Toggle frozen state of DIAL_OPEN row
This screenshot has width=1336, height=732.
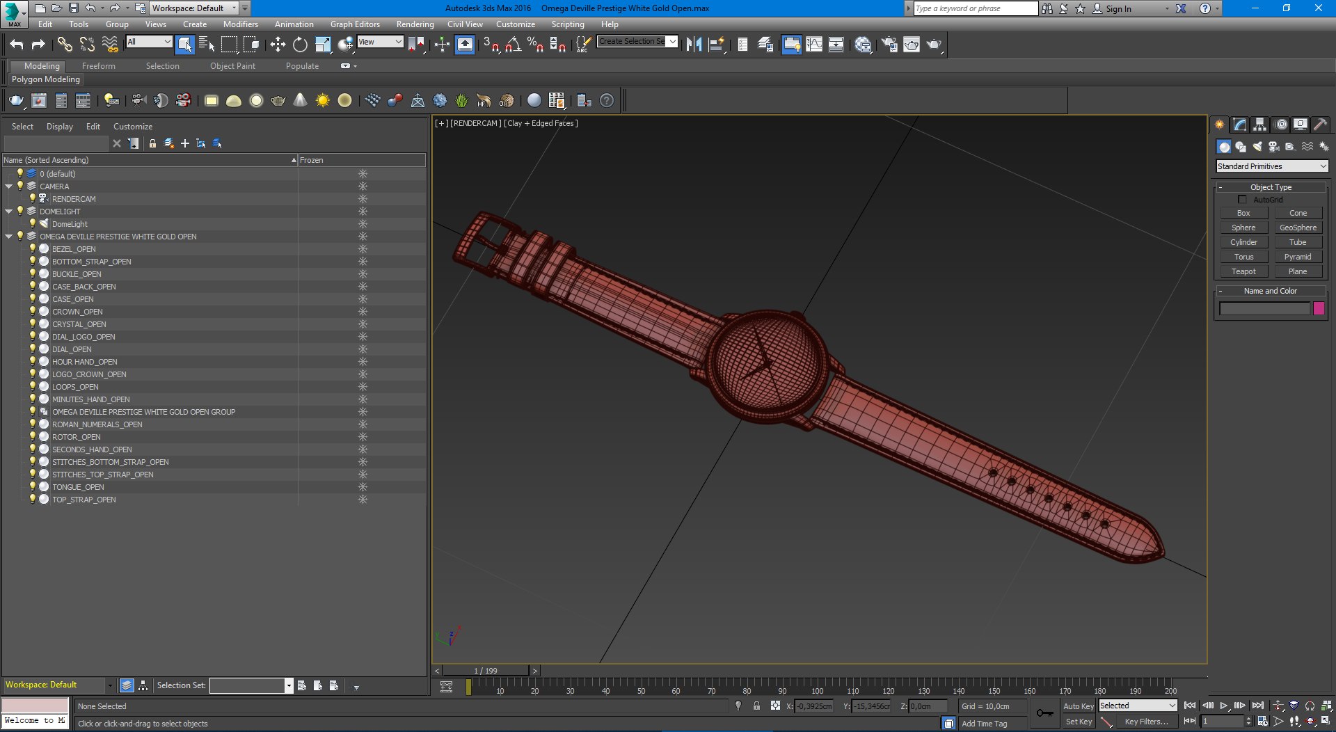[x=363, y=349]
